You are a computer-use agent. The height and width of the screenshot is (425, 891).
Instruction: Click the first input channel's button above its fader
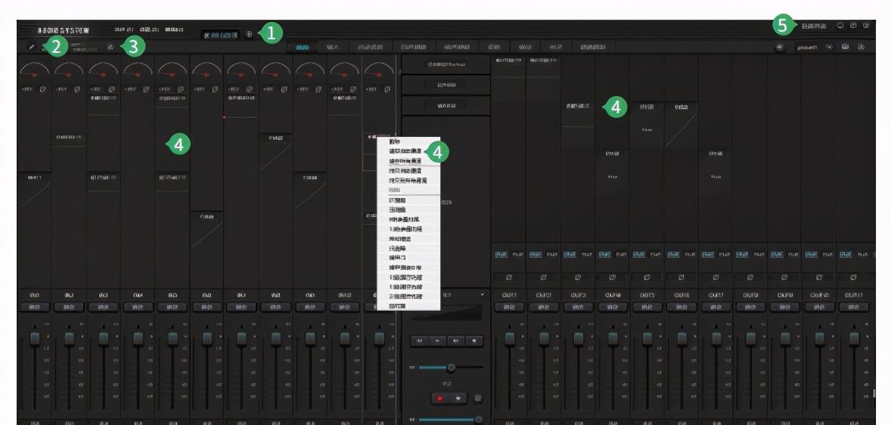click(34, 307)
